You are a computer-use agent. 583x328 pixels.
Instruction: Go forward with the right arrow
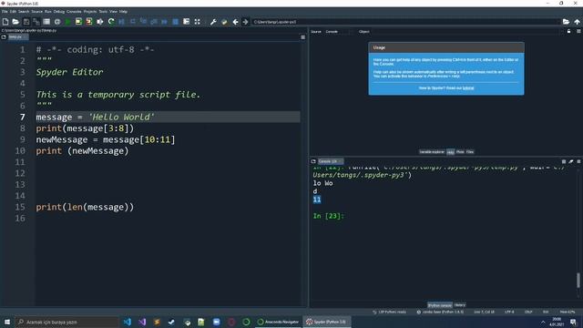click(x=245, y=22)
